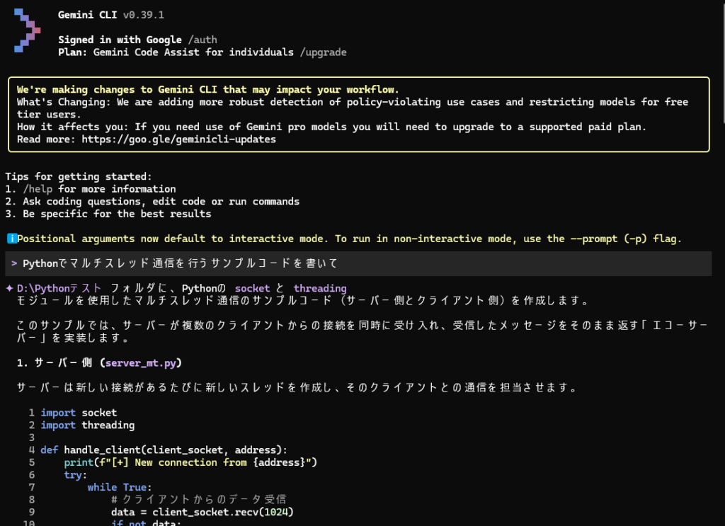Select the /upgrade command after the plan name
The width and height of the screenshot is (725, 526).
coord(321,52)
